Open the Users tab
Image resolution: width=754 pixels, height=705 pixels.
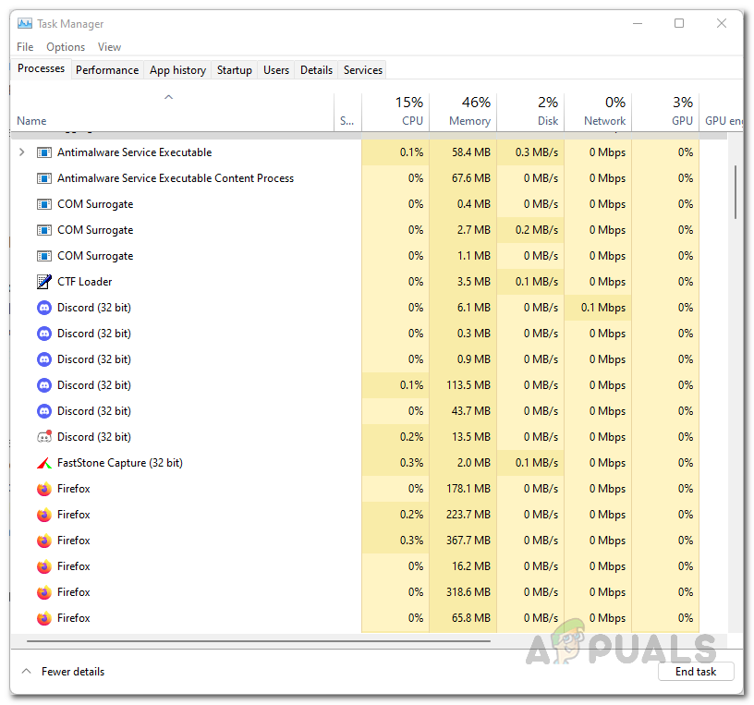pos(276,70)
